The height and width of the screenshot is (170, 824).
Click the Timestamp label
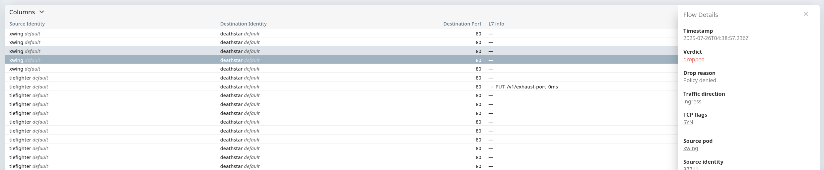pyautogui.click(x=698, y=31)
